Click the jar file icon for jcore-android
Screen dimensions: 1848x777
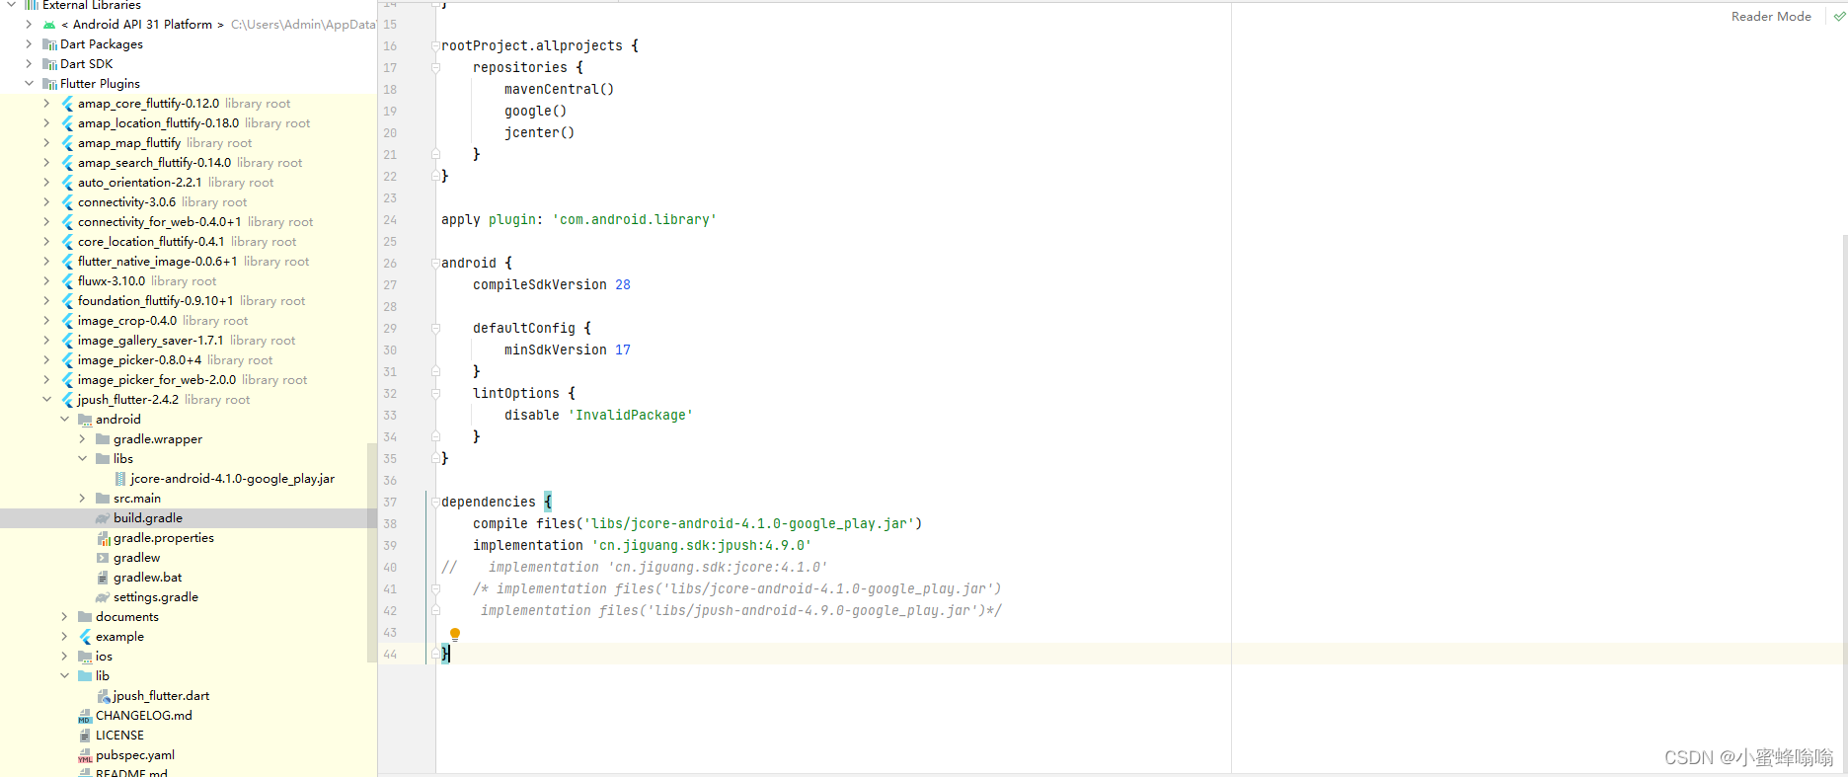tap(120, 479)
